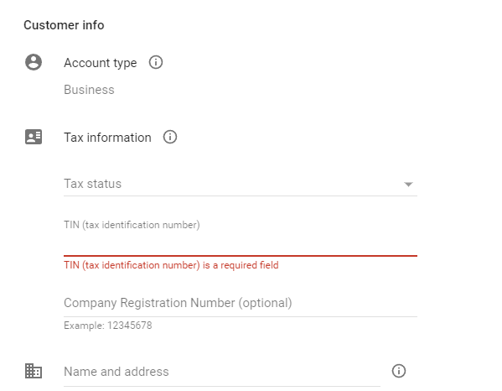Click the Account type person icon
Image resolution: width=502 pixels, height=391 pixels.
pos(34,62)
